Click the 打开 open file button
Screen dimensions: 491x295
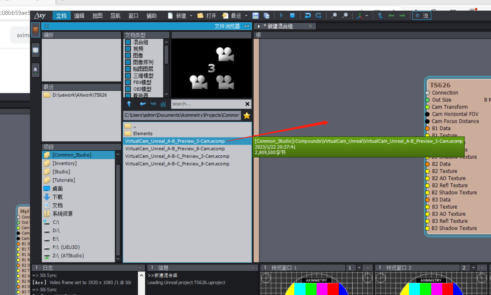pos(207,16)
